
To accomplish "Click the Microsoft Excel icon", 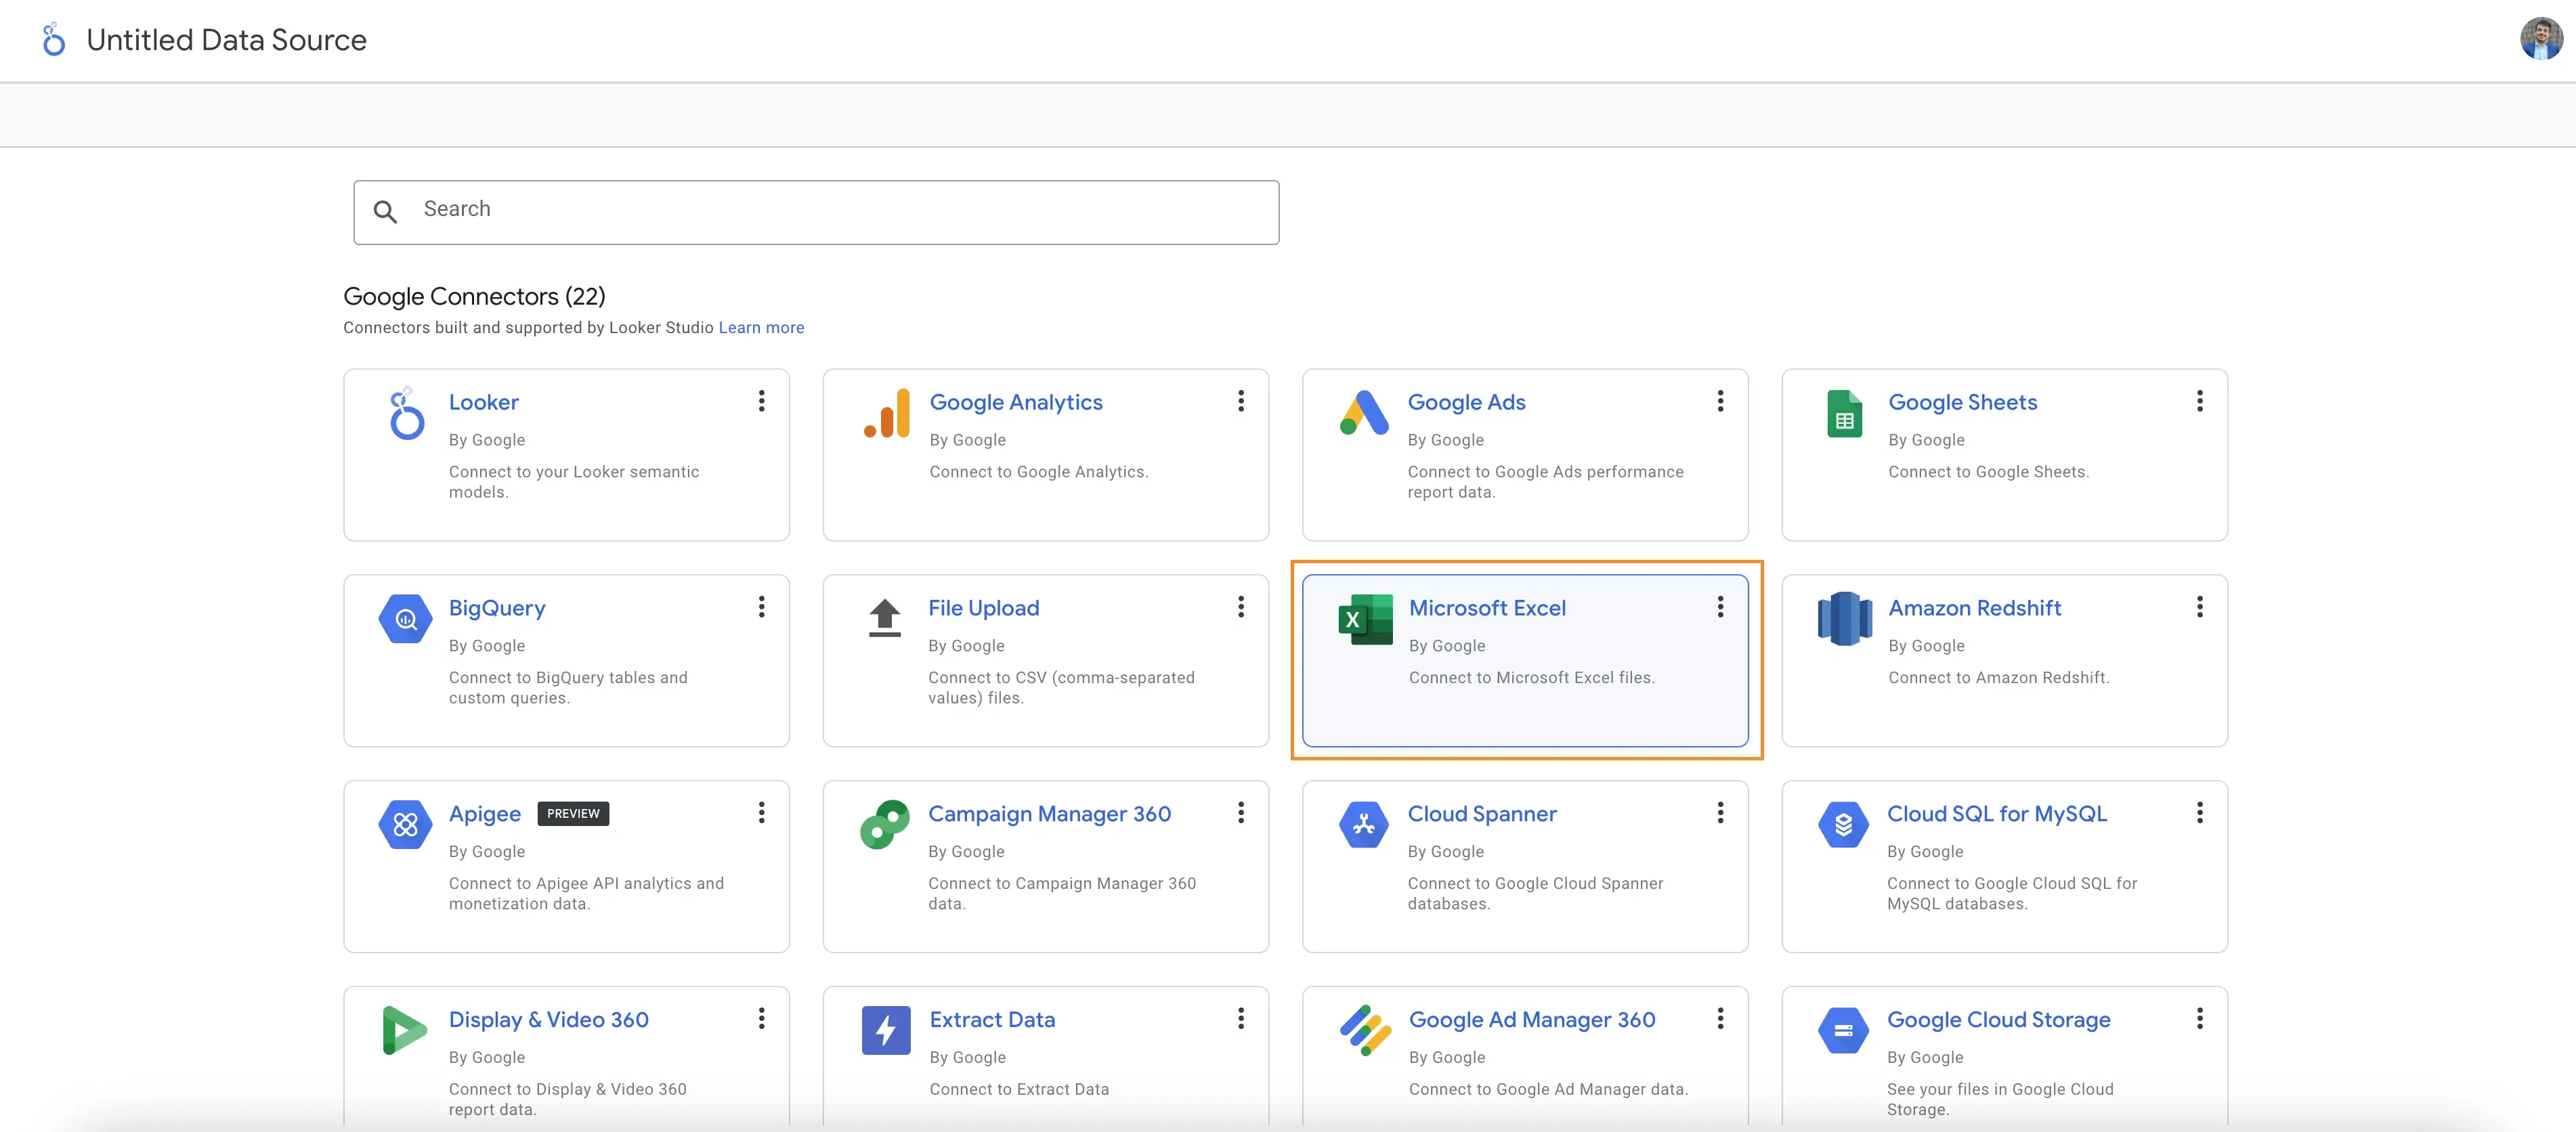I will pyautogui.click(x=1365, y=619).
